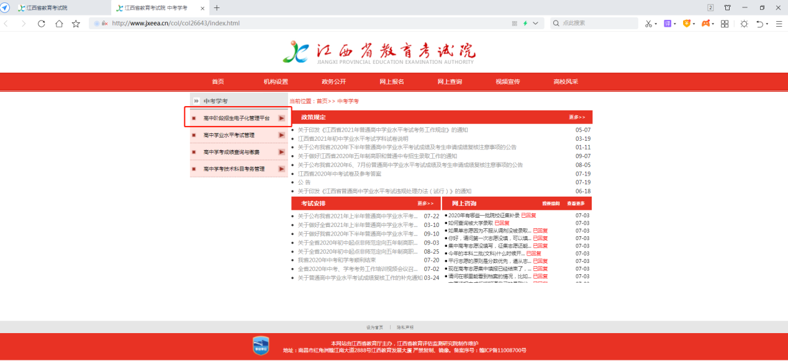The height and width of the screenshot is (361, 788).
Task: Click the 点此搜索 search box
Action: point(596,24)
